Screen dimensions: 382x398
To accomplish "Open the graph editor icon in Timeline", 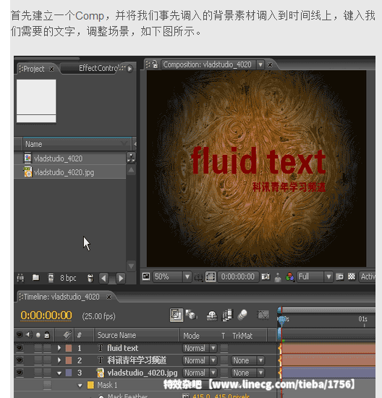I will pos(263,315).
